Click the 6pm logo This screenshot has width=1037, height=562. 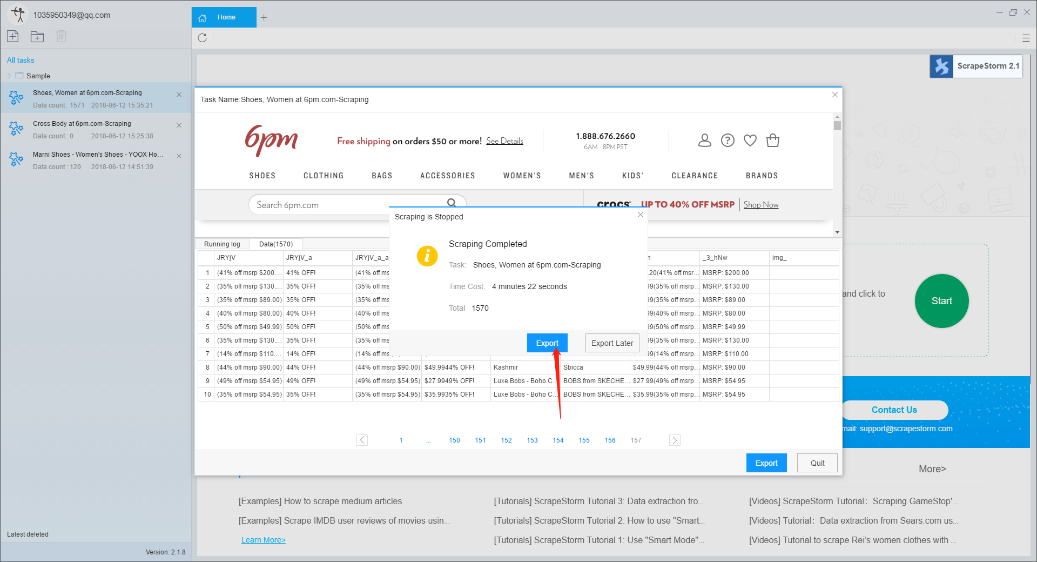pyautogui.click(x=271, y=140)
